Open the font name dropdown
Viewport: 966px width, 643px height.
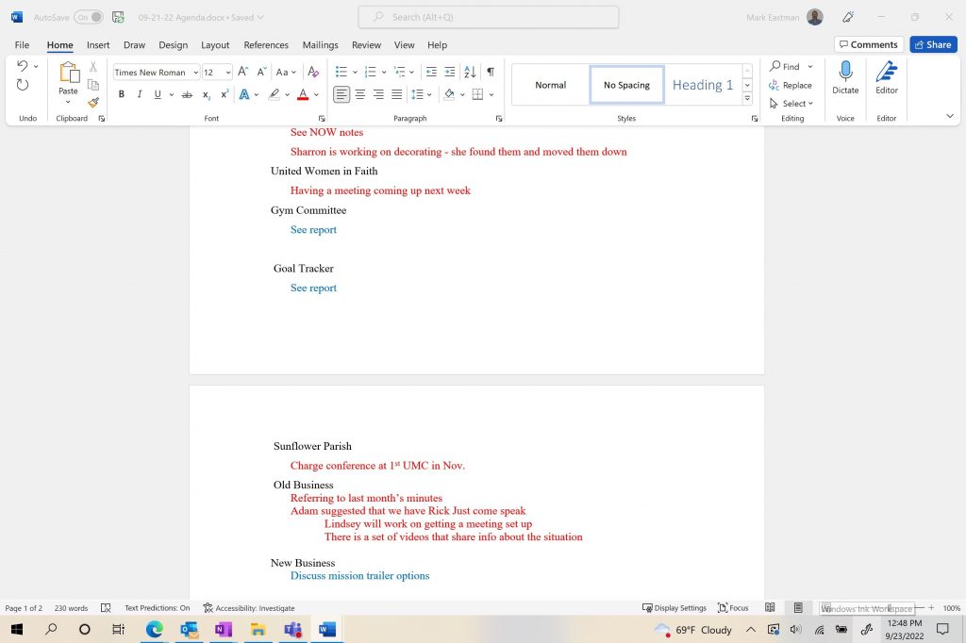(x=195, y=73)
